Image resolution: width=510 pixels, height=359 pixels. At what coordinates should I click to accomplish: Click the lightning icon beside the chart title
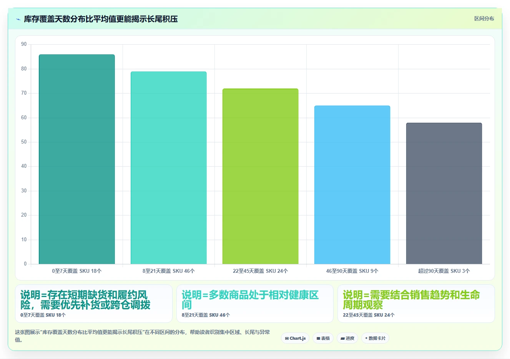(18, 19)
